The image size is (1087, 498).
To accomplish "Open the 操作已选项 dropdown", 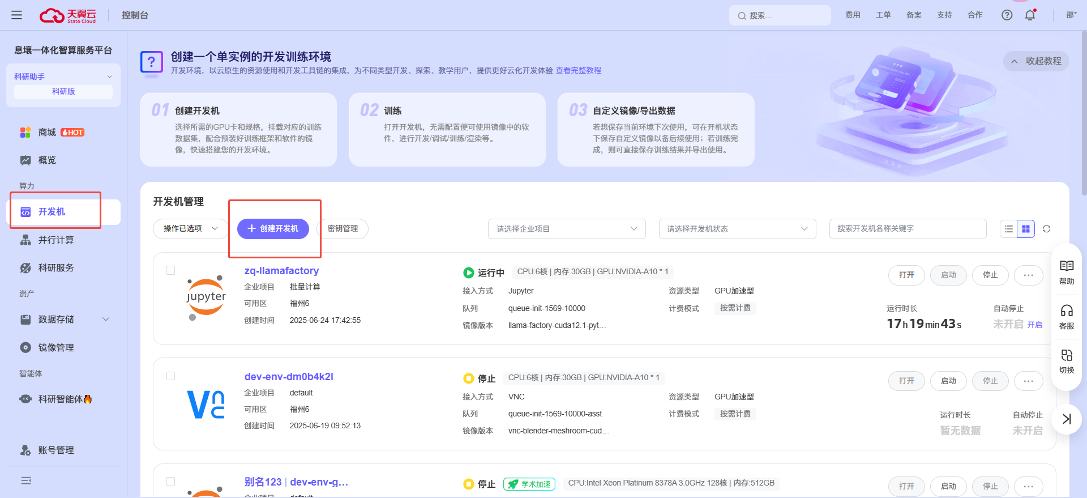I will [191, 228].
